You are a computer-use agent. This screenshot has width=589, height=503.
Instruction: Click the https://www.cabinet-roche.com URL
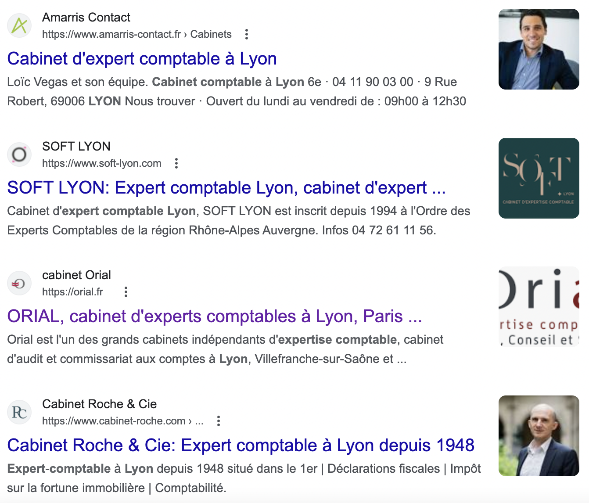point(123,421)
